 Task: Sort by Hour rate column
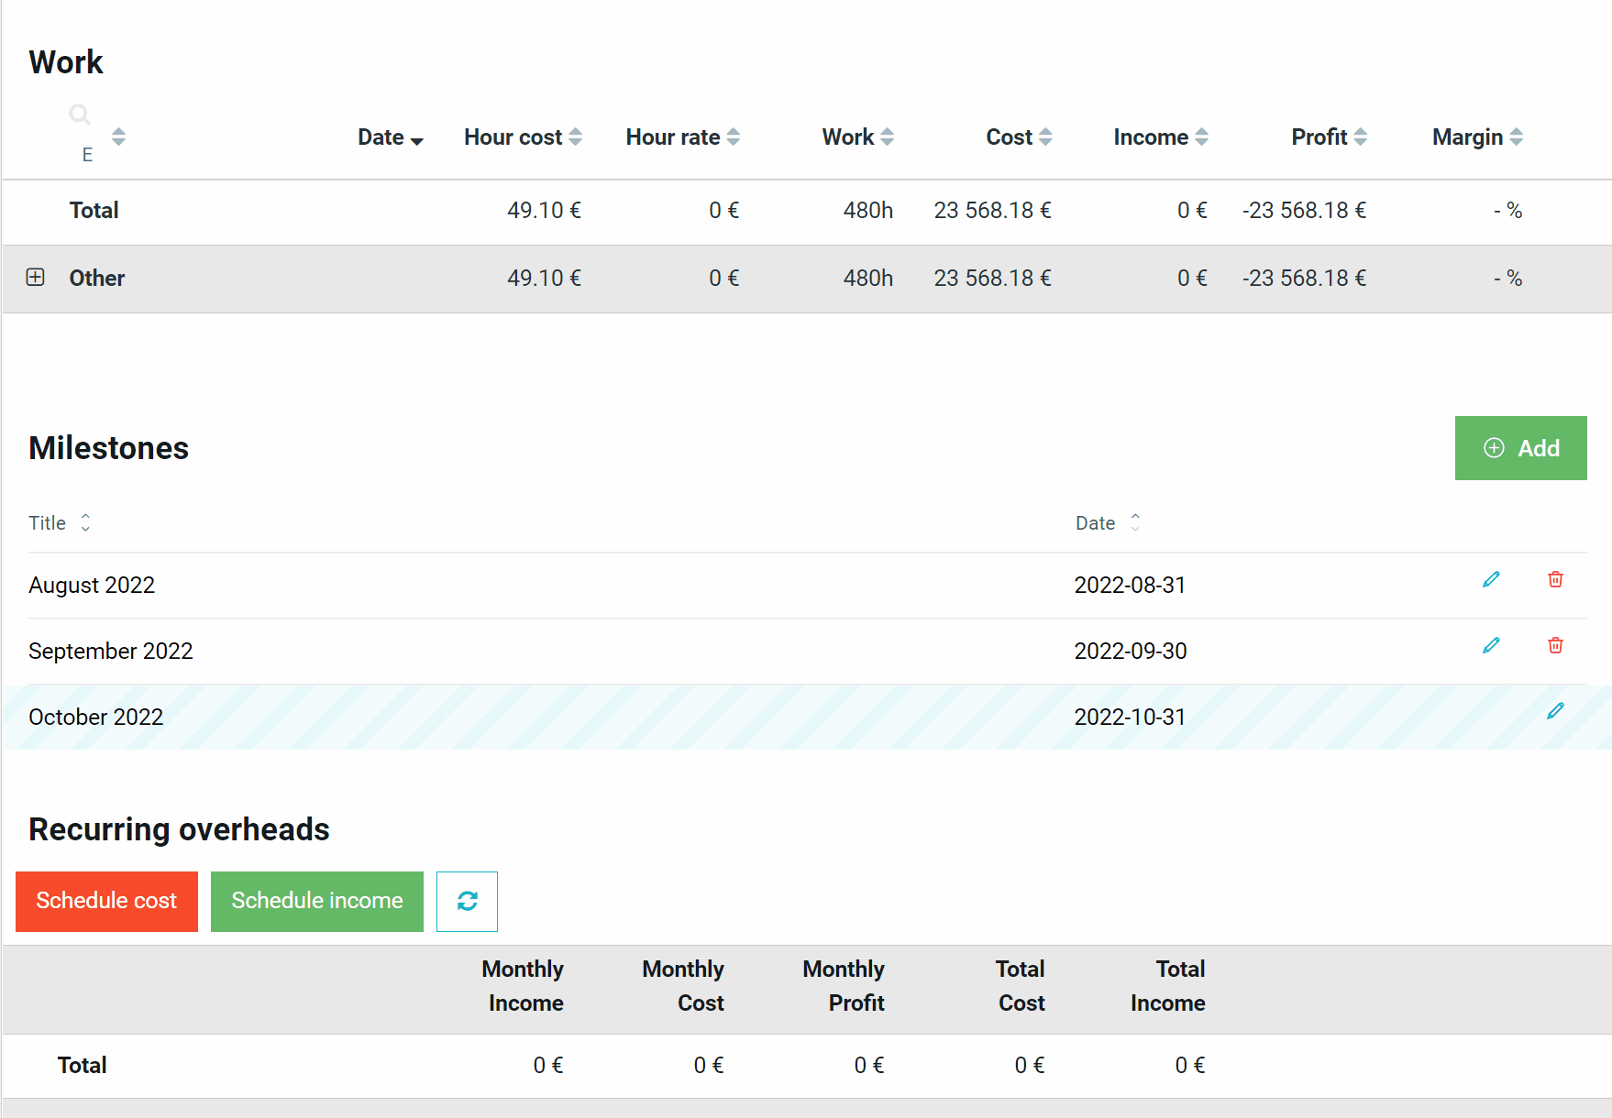[x=683, y=137]
